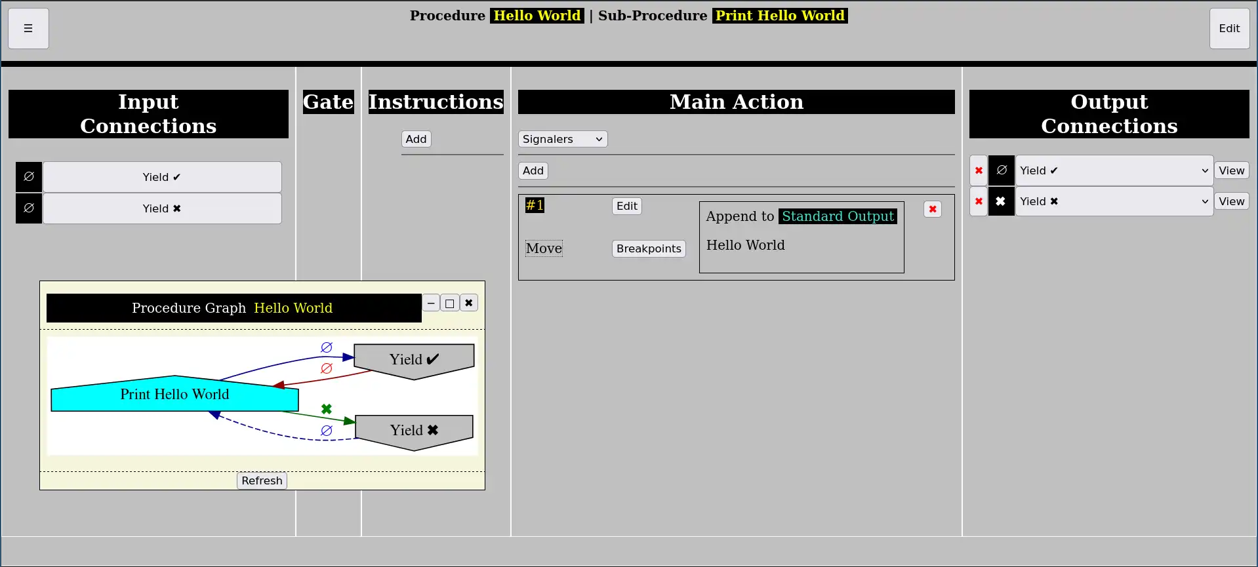
Task: Open the Yield ✔ output dropdown
Action: click(x=1114, y=170)
